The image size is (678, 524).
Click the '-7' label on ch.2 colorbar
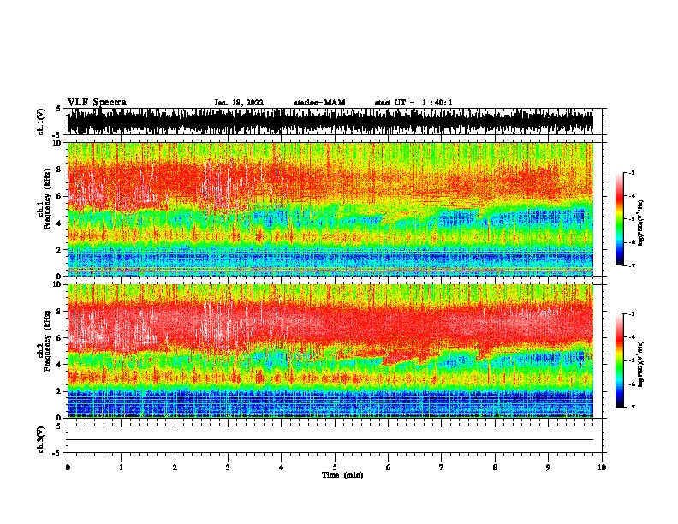(x=631, y=408)
